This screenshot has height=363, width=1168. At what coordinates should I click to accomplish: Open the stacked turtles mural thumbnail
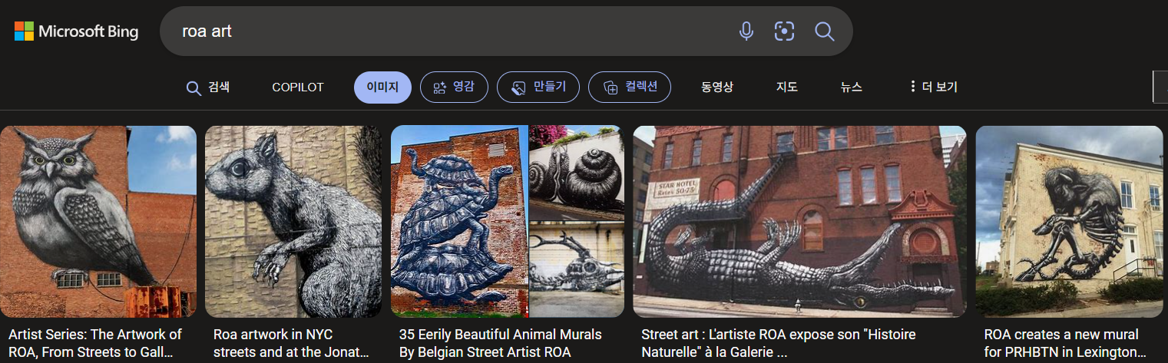pos(507,222)
